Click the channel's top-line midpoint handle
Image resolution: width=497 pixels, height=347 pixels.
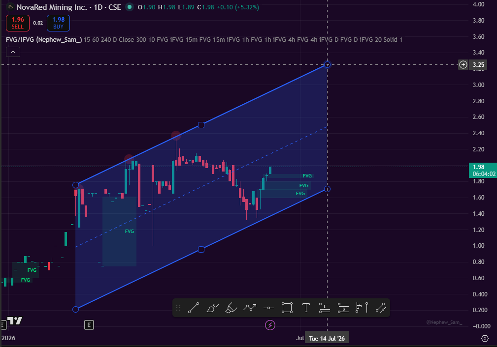[x=201, y=125]
